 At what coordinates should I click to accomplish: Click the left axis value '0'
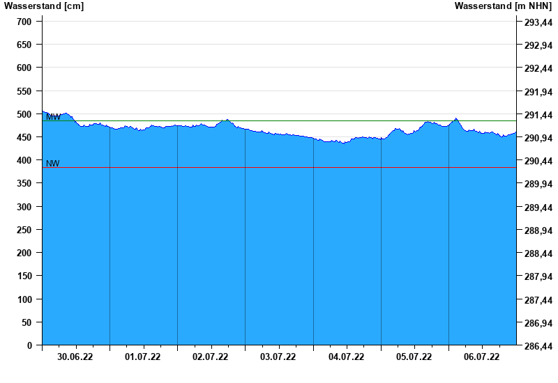29,345
